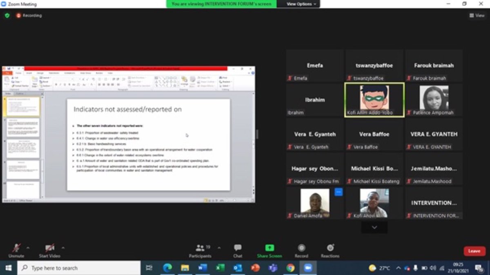Image resolution: width=490 pixels, height=275 pixels.
Task: Open the Reactions menu
Action: click(330, 250)
